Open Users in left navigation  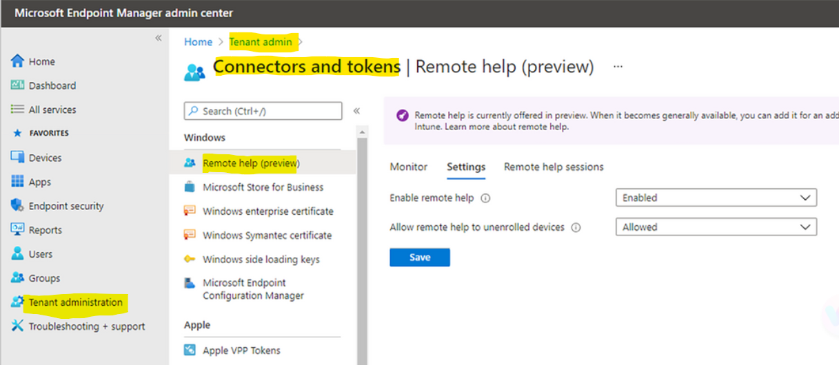click(x=41, y=254)
